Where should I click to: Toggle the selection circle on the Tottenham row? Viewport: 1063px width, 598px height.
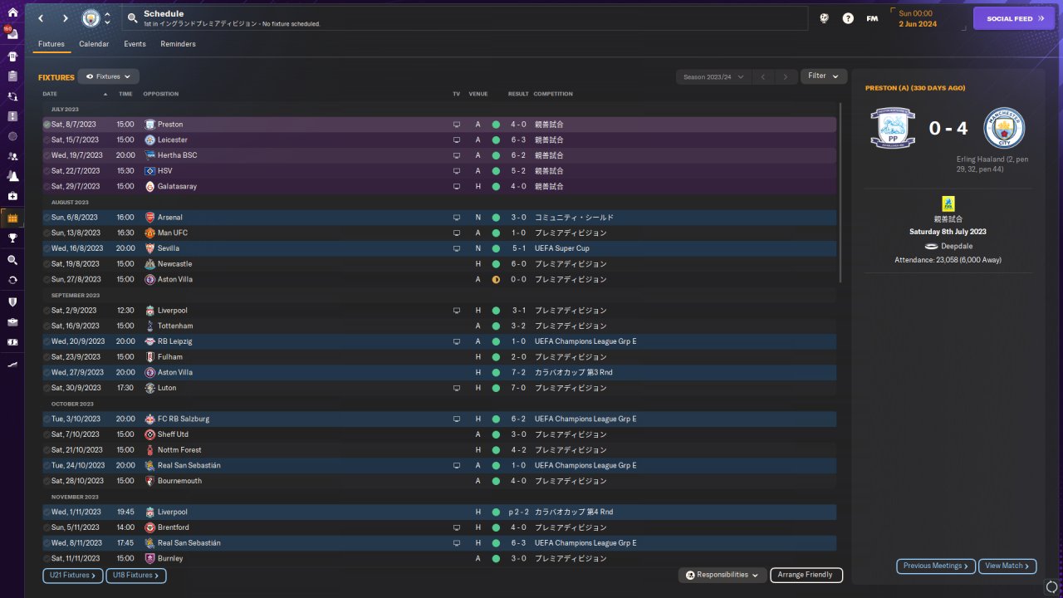coord(47,326)
